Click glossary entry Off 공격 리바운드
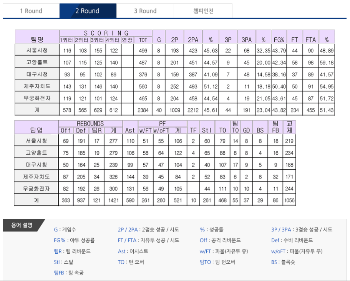This screenshot has height=281, width=350. 220,240
